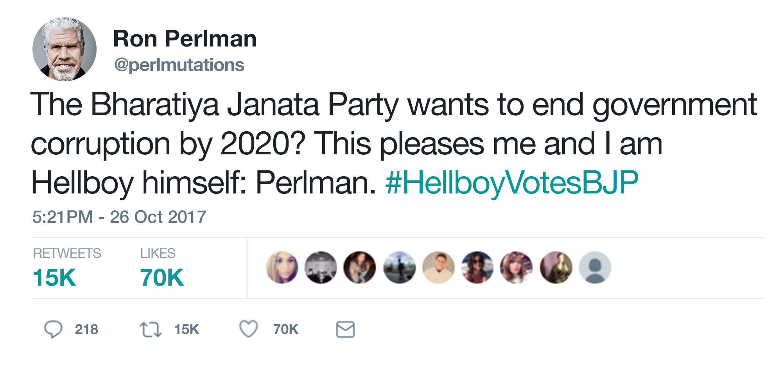Click the sixth liker avatar wearing sunglasses

tap(477, 268)
